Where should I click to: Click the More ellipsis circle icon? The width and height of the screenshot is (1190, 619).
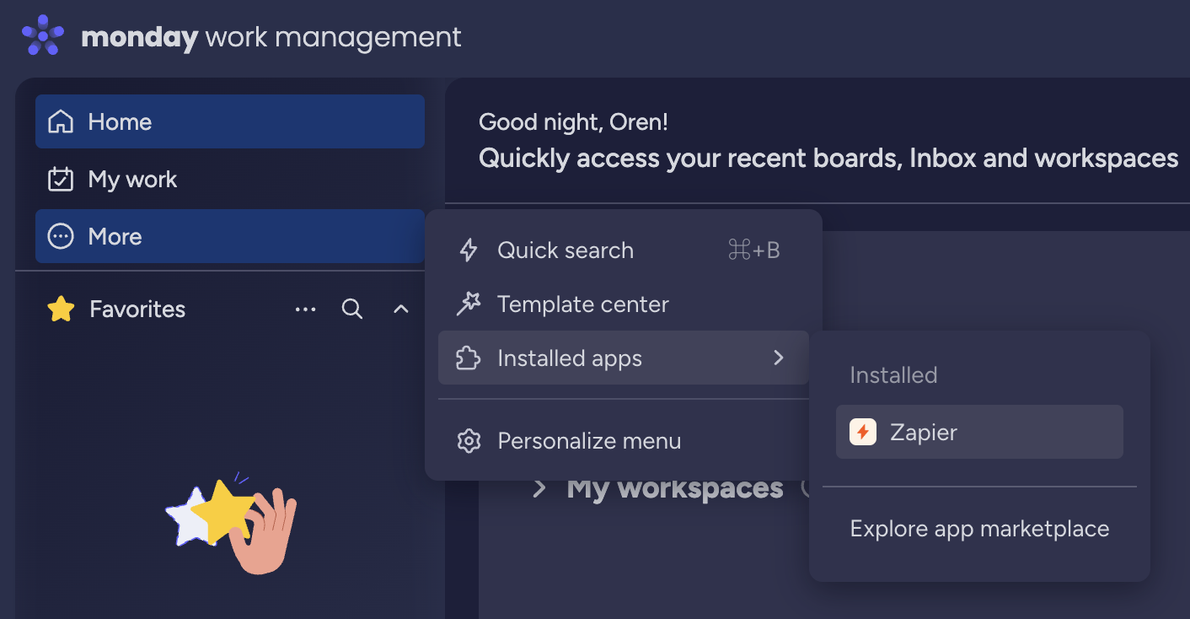[x=60, y=236]
